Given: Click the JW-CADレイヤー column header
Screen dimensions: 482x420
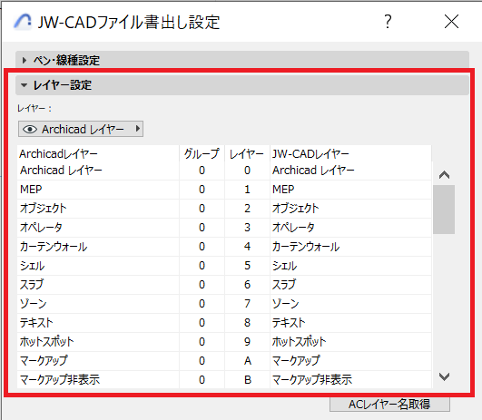Looking at the screenshot, I should point(350,153).
